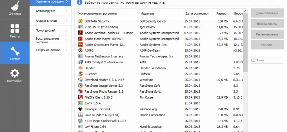Screen dimensions: 287x132
Task: Click the K-Lite Mega Codec Pack icon
Action: point(80,121)
